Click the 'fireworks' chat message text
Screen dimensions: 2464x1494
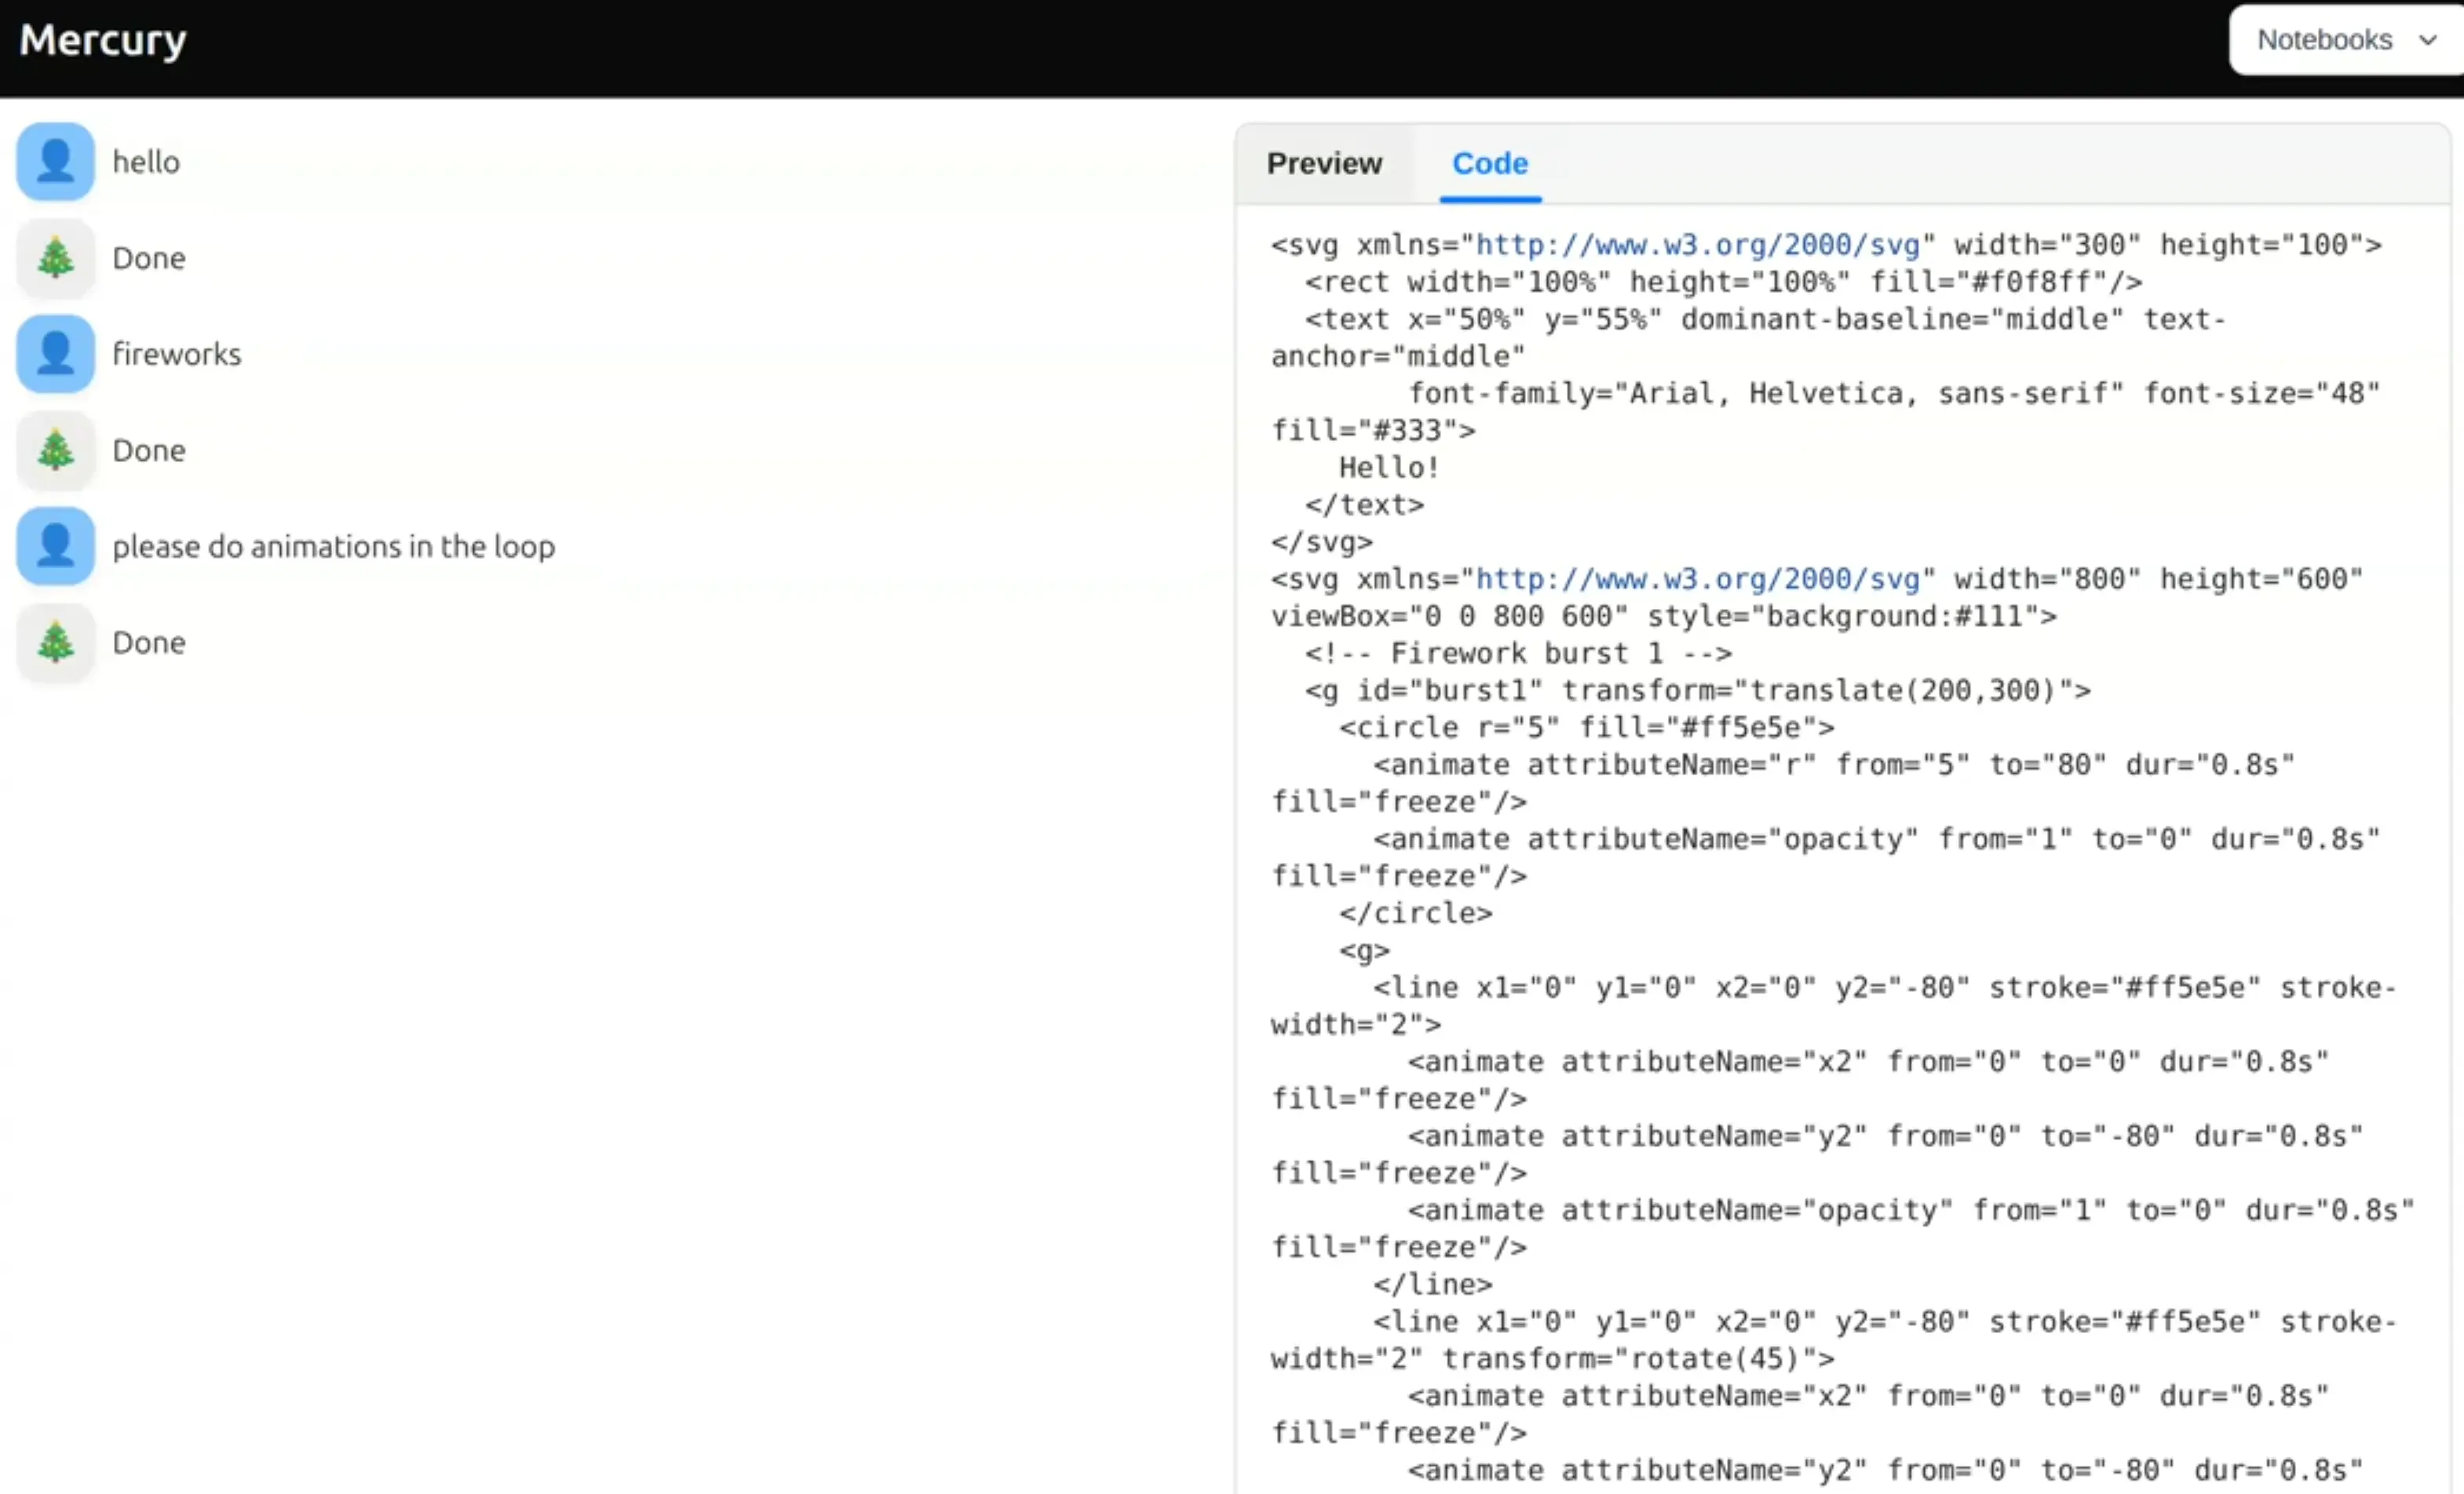pyautogui.click(x=177, y=354)
